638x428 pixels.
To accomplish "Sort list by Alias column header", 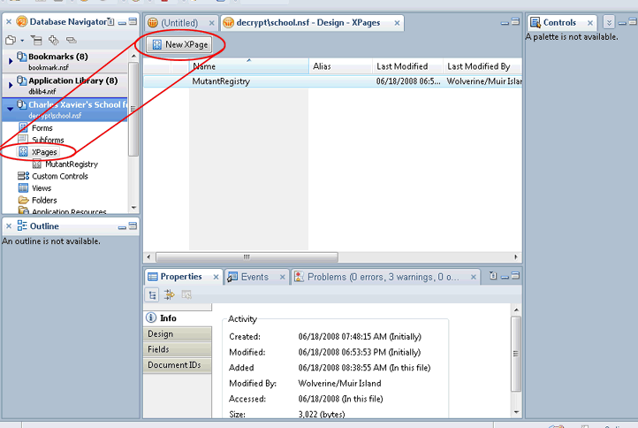I will coord(340,66).
